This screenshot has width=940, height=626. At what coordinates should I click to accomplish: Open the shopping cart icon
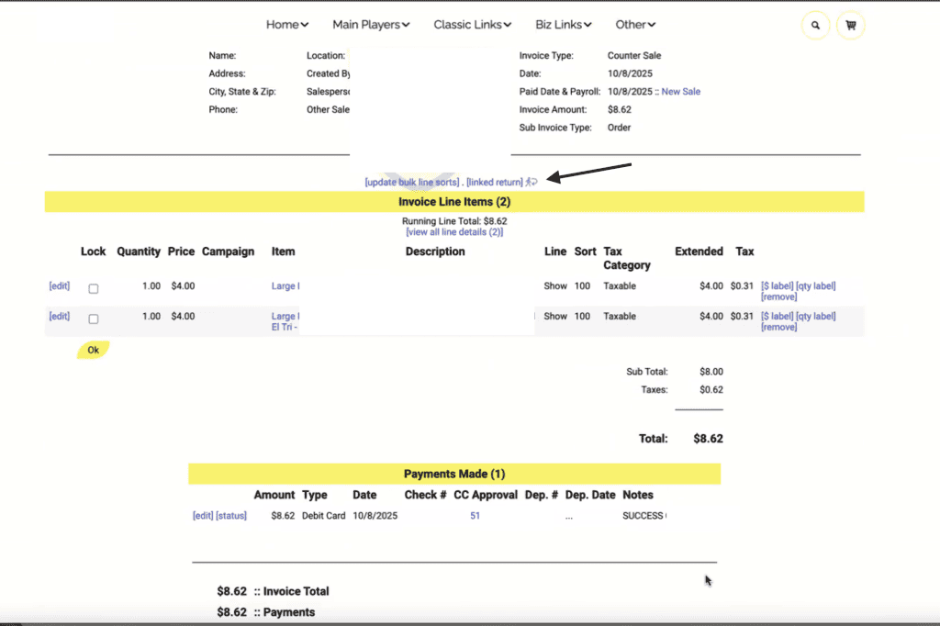click(851, 26)
